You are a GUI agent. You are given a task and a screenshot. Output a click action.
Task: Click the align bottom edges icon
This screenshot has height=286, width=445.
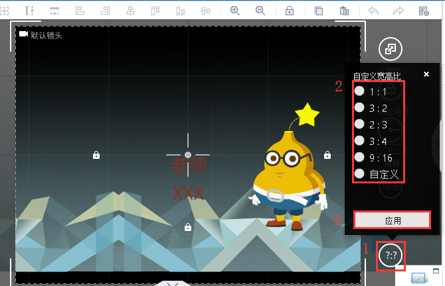point(181,11)
